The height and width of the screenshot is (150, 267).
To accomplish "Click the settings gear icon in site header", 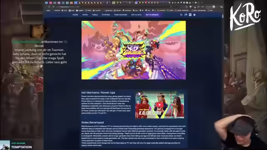I will [x=194, y=15].
